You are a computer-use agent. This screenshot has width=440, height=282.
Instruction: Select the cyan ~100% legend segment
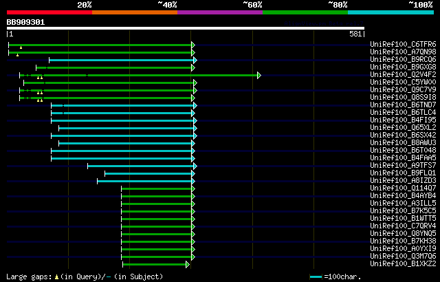(391, 12)
